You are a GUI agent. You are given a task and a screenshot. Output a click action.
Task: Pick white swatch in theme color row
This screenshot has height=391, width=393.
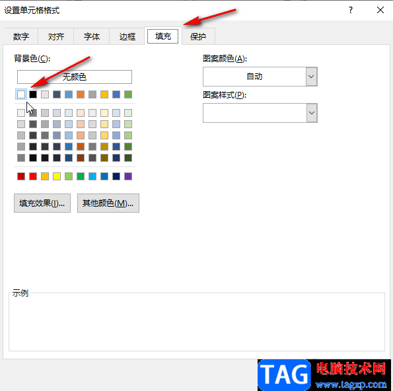click(x=21, y=94)
